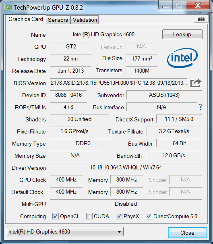Image resolution: width=213 pixels, height=244 pixels.
Task: Toggle the DirectCompute 5.0 checkbox
Action: pos(149,216)
